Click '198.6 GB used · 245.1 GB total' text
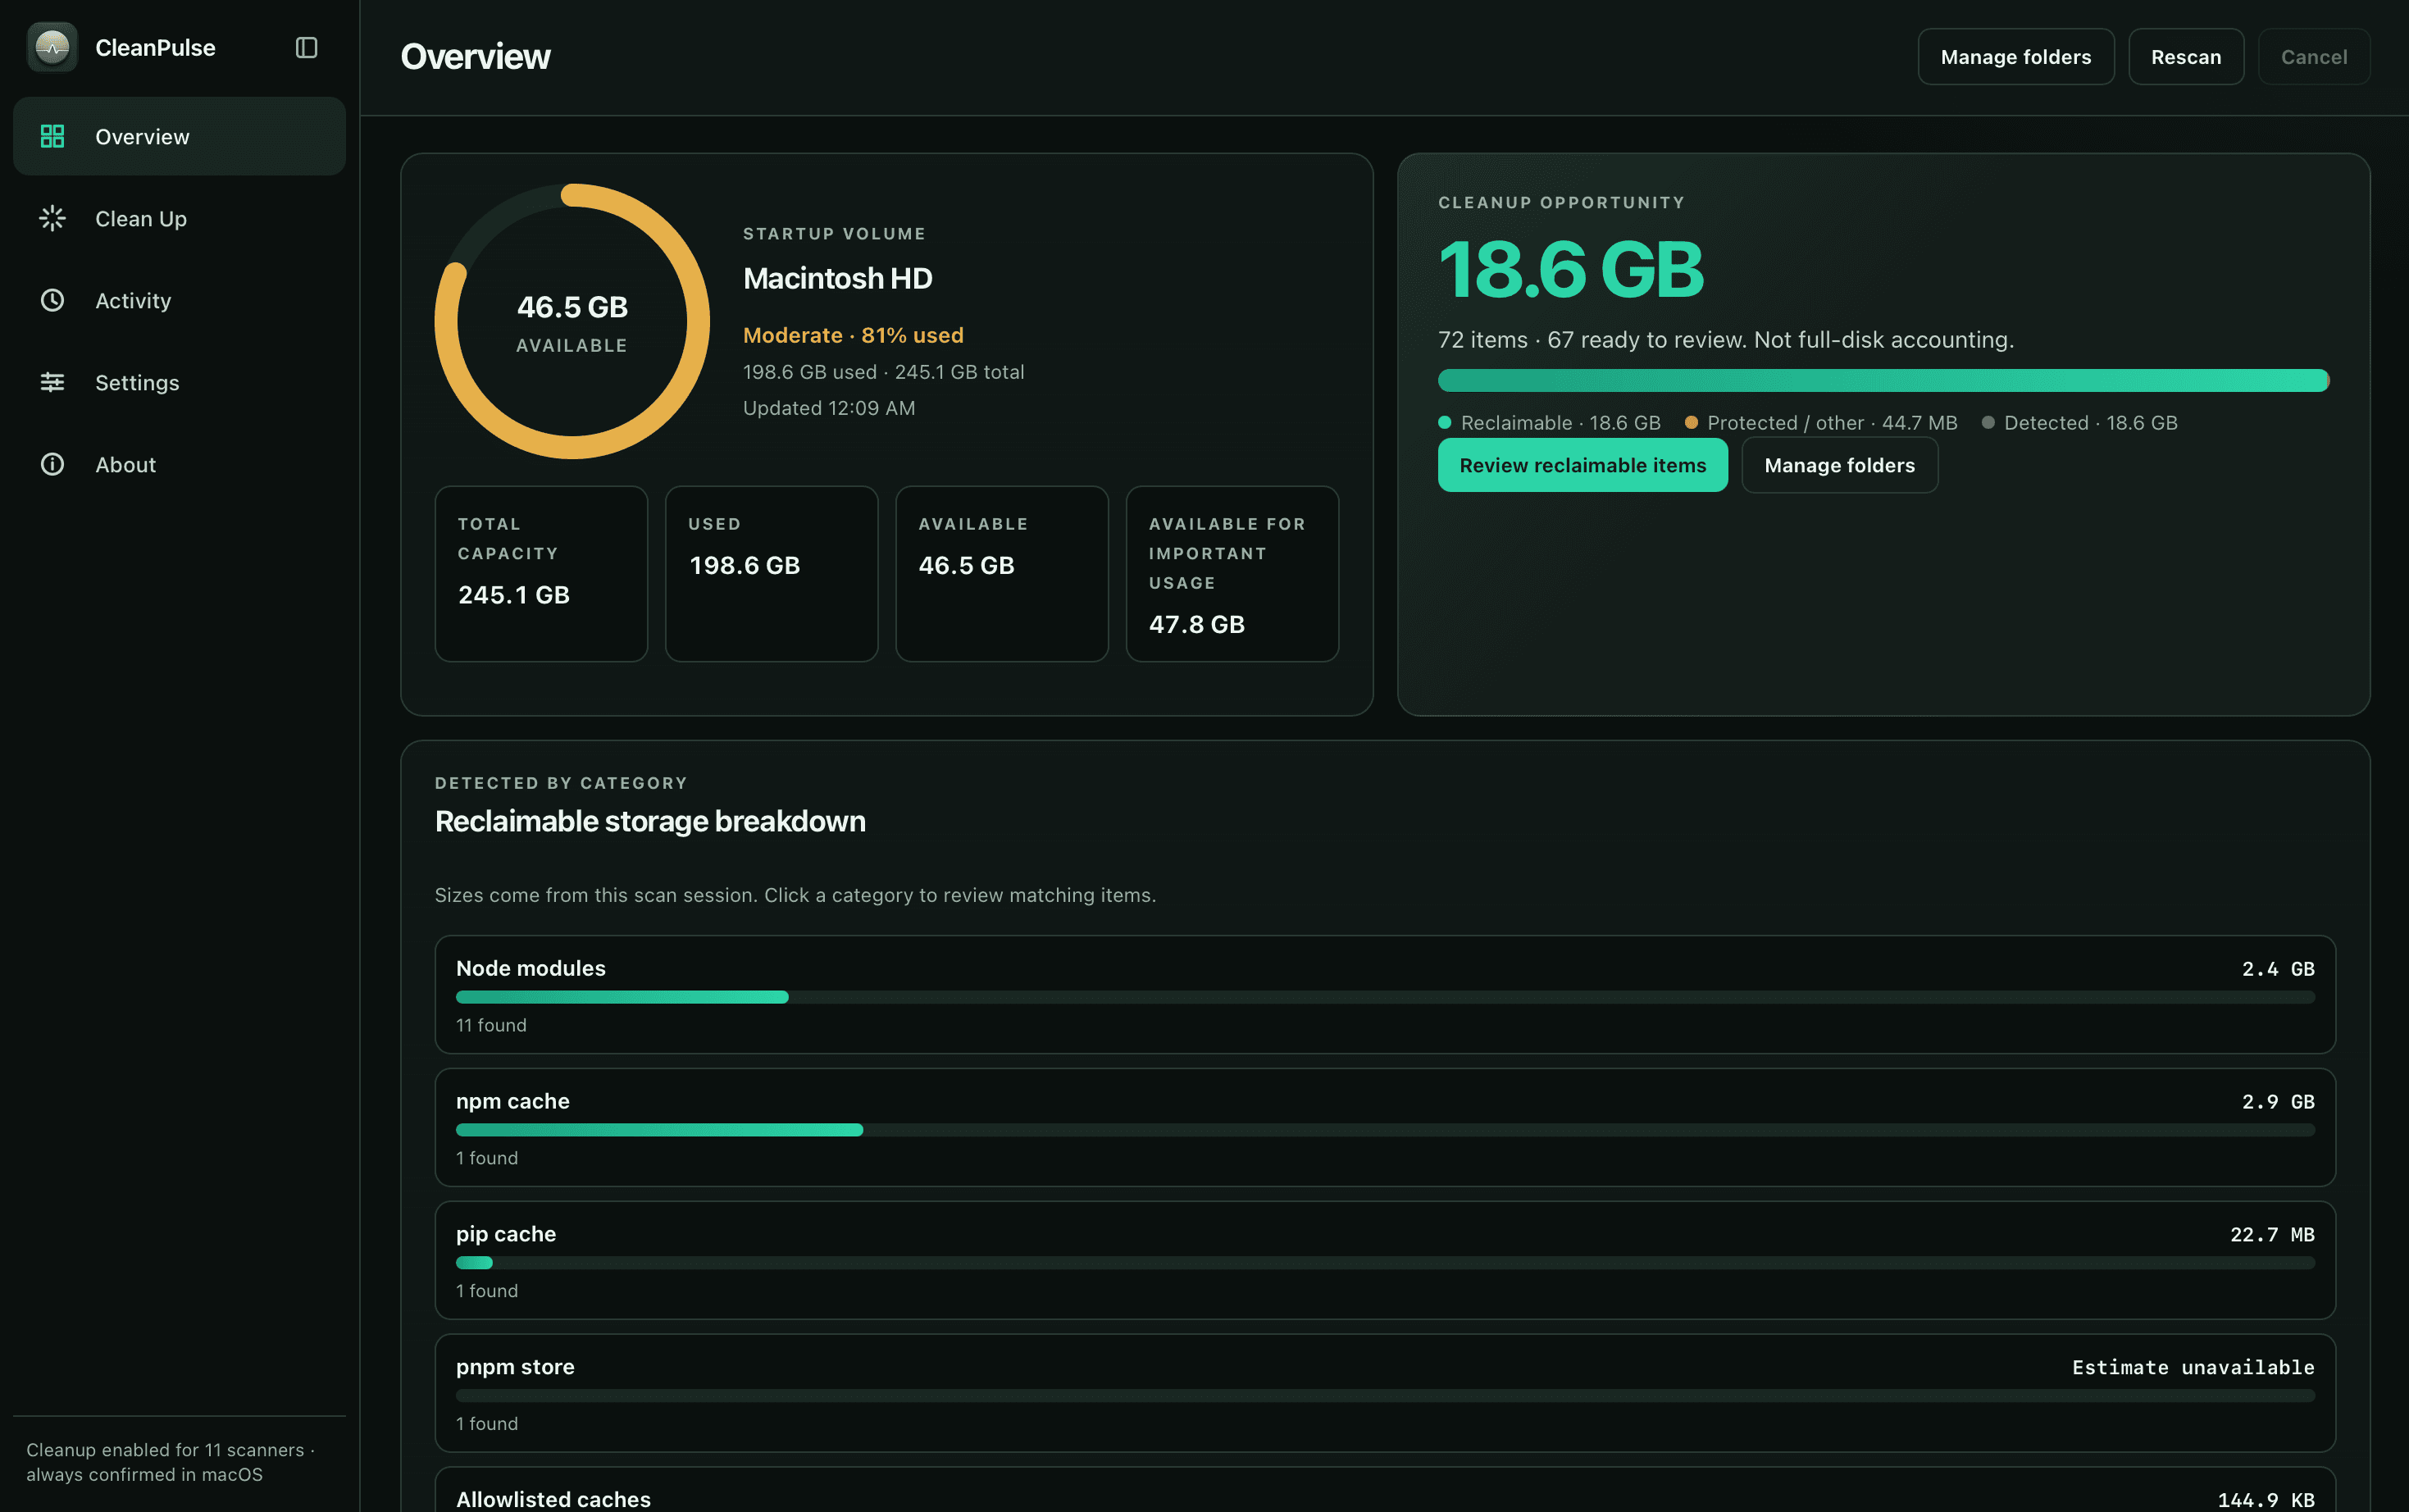2409x1512 pixels. point(883,372)
